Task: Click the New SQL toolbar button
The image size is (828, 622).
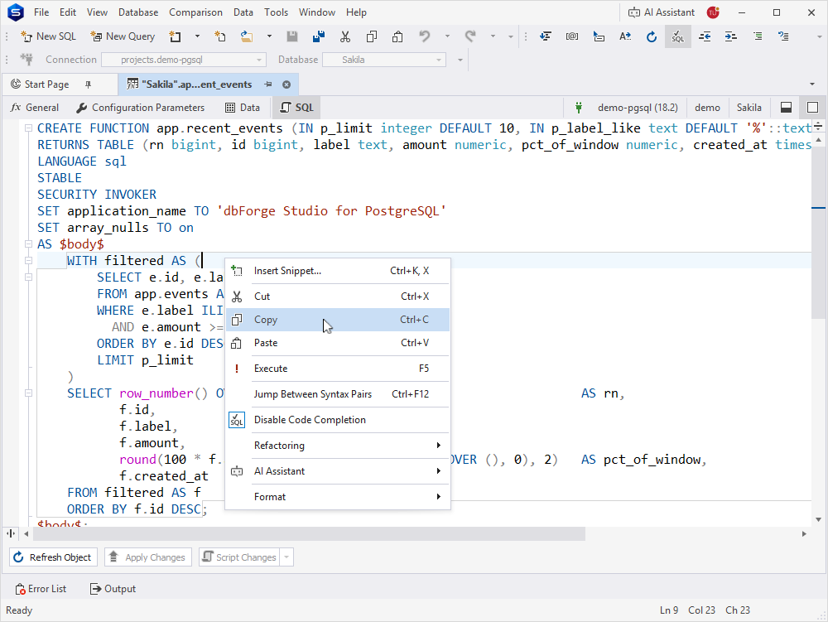Action: click(x=48, y=36)
